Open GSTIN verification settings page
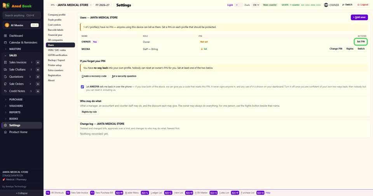Viewport: 373px width, 196px height. pos(60,55)
